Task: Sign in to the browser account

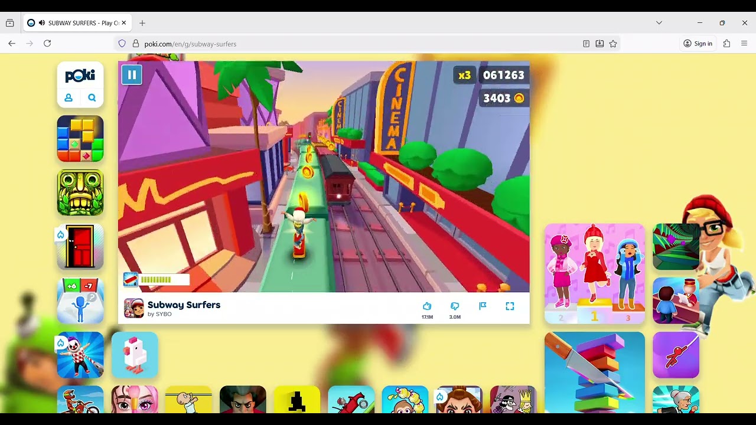Action: (x=698, y=44)
